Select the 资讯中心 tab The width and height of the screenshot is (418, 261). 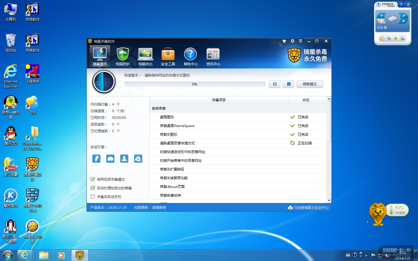point(213,56)
